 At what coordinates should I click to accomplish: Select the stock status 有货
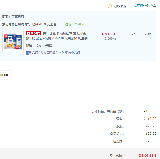tap(148, 34)
